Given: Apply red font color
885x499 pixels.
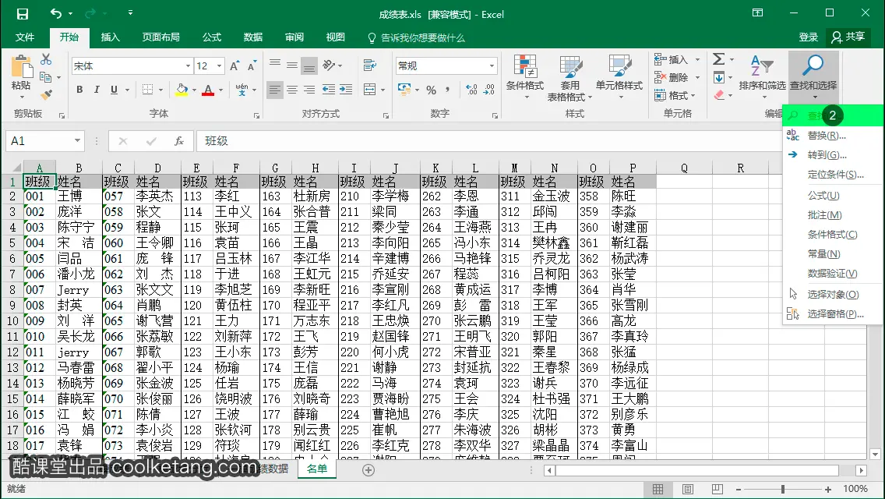Looking at the screenshot, I should tap(208, 90).
